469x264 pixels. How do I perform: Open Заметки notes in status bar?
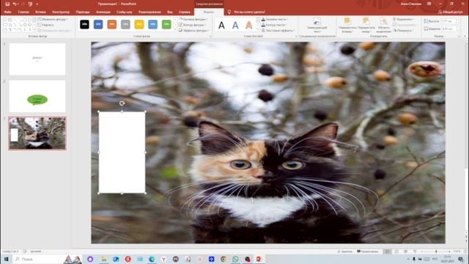[x=344, y=252]
